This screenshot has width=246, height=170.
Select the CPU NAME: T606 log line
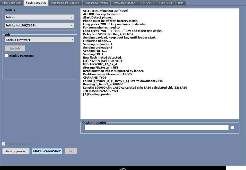tap(95, 78)
